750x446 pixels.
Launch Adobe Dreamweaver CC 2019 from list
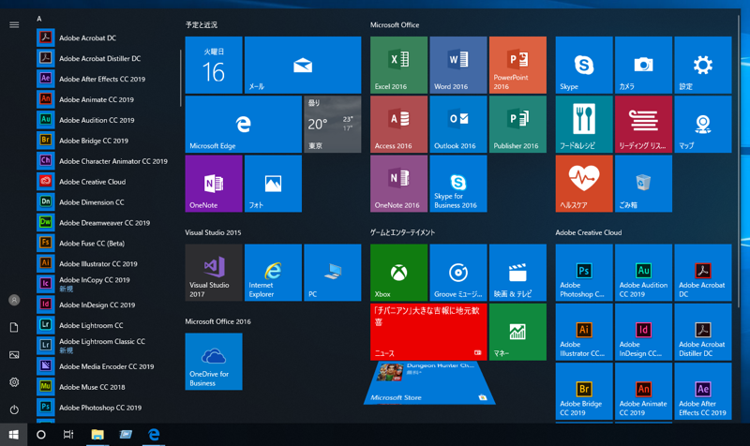click(106, 223)
